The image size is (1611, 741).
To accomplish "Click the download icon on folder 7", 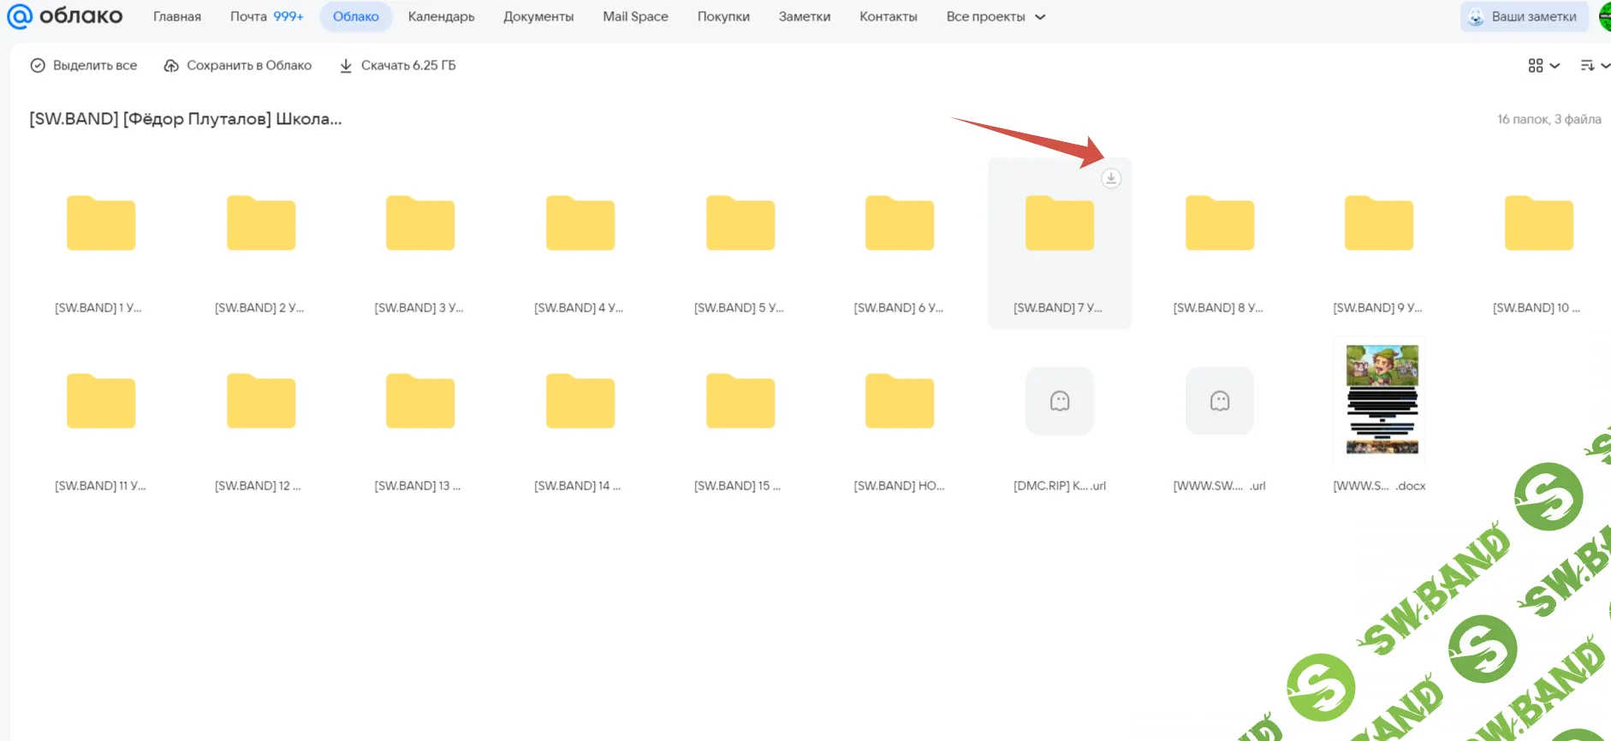I will pyautogui.click(x=1110, y=178).
